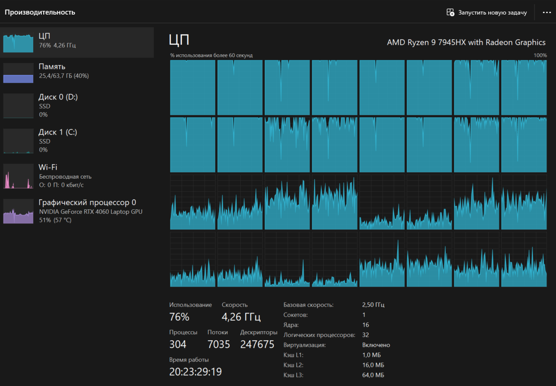Click the Память mini graph thumbnail

tap(19, 73)
